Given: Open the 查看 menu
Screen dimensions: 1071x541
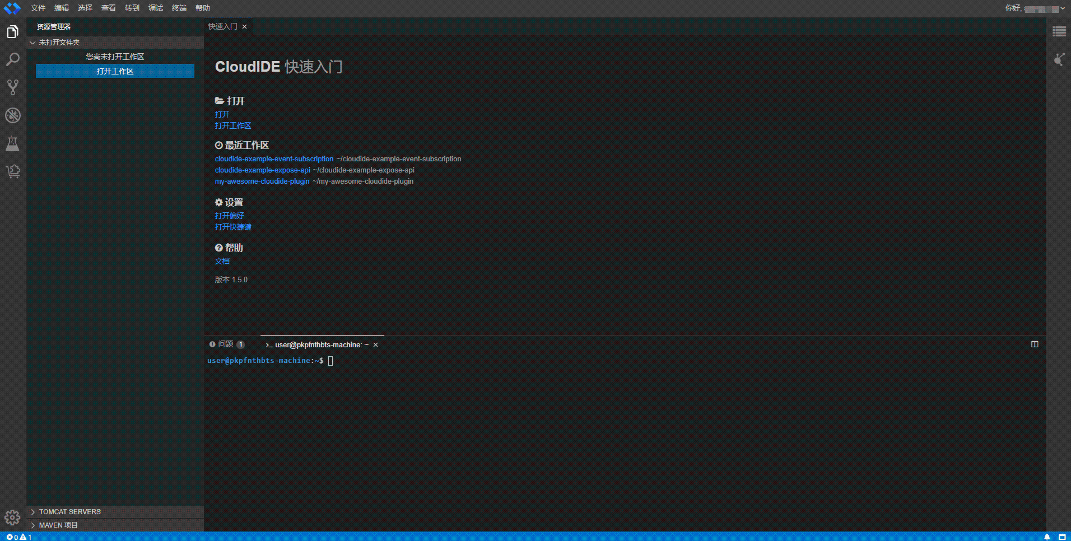Looking at the screenshot, I should 109,8.
